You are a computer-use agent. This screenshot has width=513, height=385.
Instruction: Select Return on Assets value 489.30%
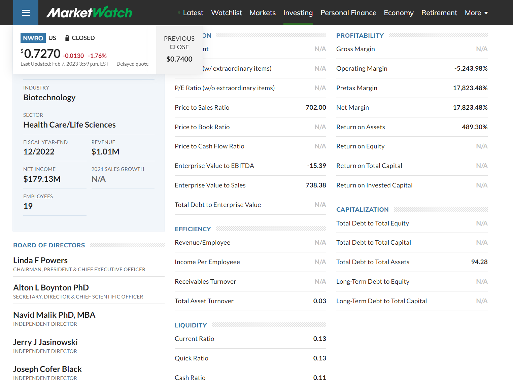point(475,127)
